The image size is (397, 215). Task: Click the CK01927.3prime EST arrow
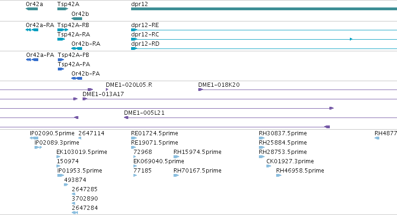269,166
